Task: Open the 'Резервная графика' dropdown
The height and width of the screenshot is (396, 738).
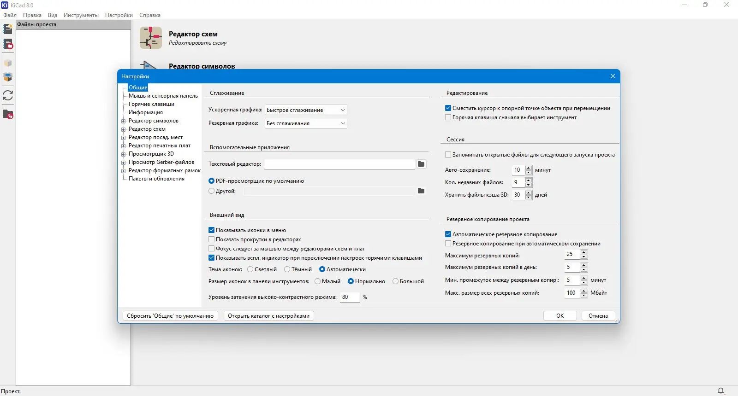Action: pos(306,123)
